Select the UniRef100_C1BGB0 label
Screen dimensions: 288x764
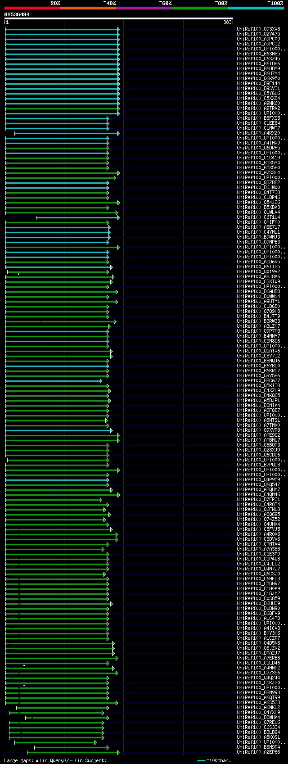[x=258, y=306]
